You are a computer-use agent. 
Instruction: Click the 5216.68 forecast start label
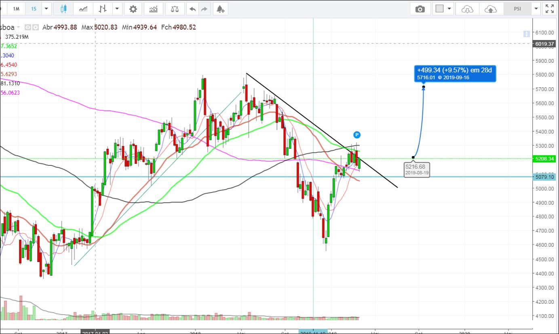click(416, 169)
